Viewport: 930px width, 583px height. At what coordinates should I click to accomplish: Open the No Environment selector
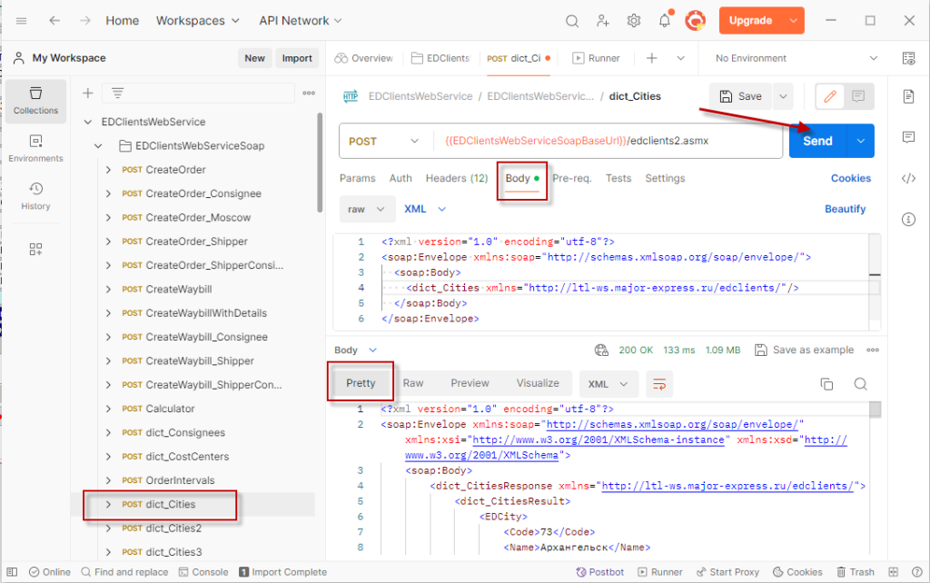[x=796, y=58]
